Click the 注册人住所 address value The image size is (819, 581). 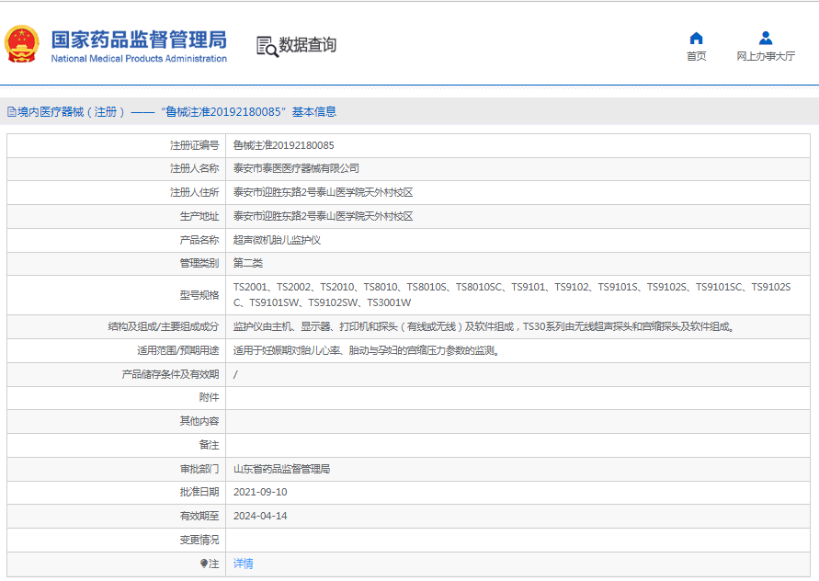(x=323, y=192)
